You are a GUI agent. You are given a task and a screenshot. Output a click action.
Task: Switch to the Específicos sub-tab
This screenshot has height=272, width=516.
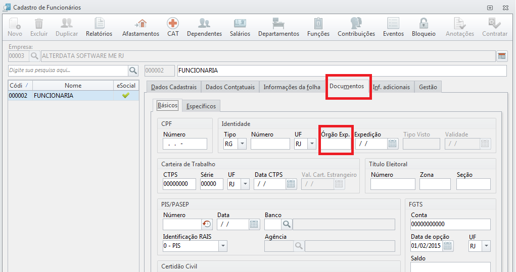point(201,106)
